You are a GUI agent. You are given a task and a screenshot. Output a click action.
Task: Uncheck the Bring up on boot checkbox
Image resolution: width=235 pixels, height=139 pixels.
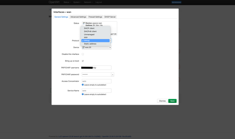83,61
